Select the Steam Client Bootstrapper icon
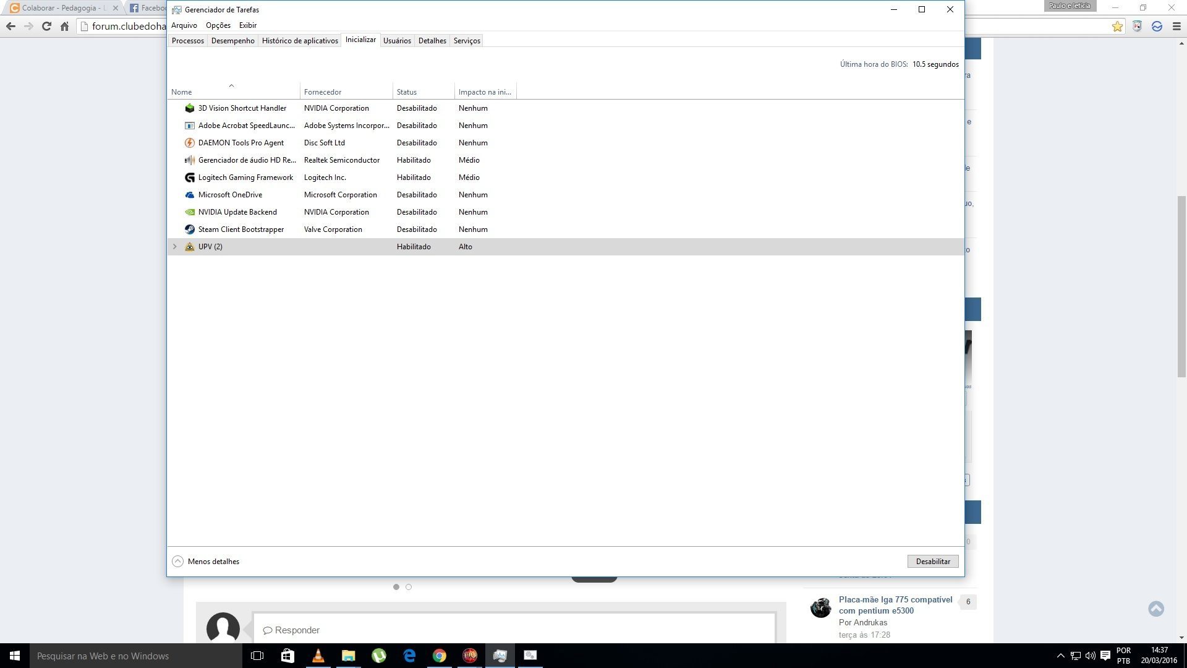The image size is (1187, 668). [x=190, y=229]
